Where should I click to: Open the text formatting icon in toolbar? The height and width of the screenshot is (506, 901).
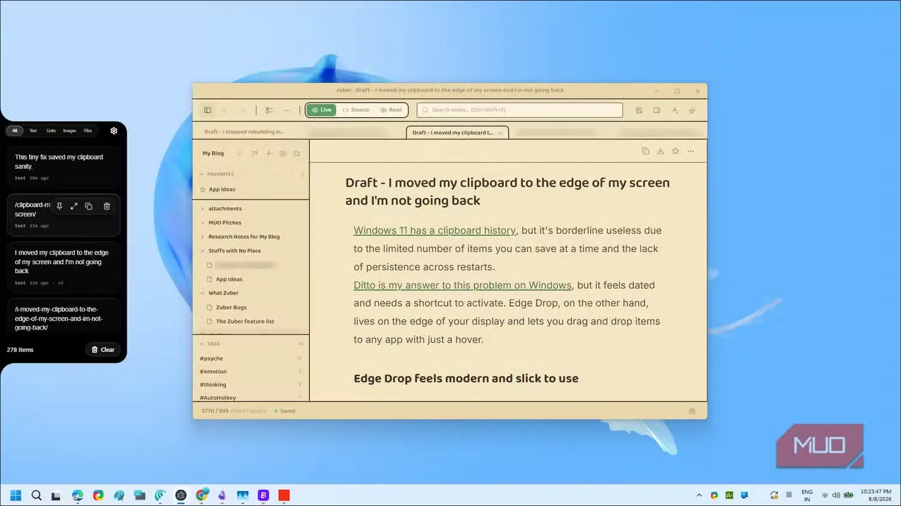[x=675, y=110]
